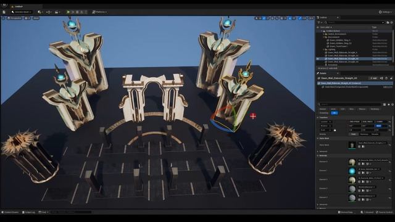Open the Perspective view mode dropdown

click(15, 18)
